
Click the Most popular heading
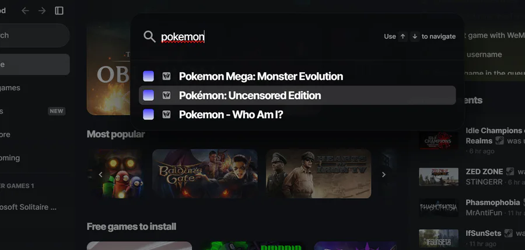[x=116, y=134]
